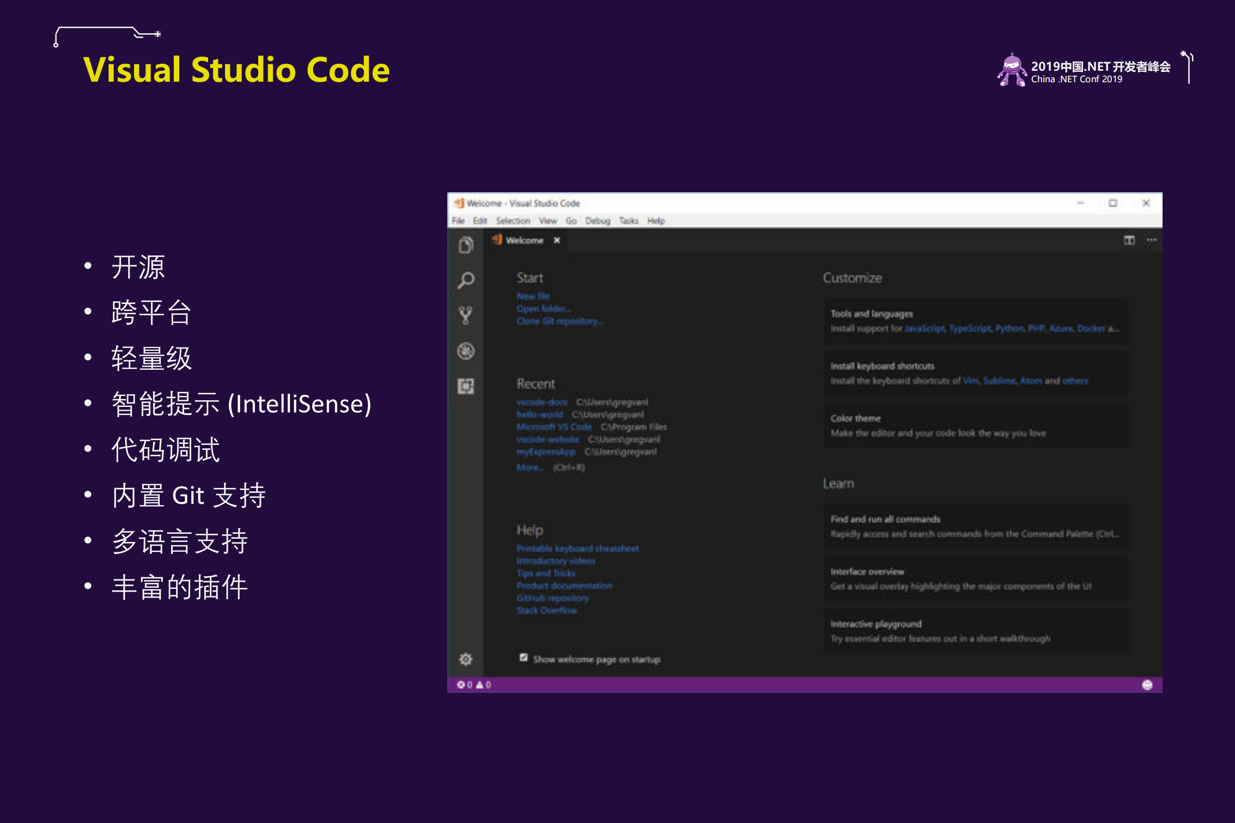Switch to the Welcome tab

click(x=524, y=240)
